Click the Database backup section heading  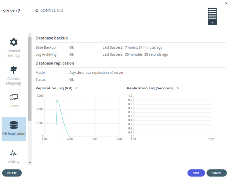(52, 38)
